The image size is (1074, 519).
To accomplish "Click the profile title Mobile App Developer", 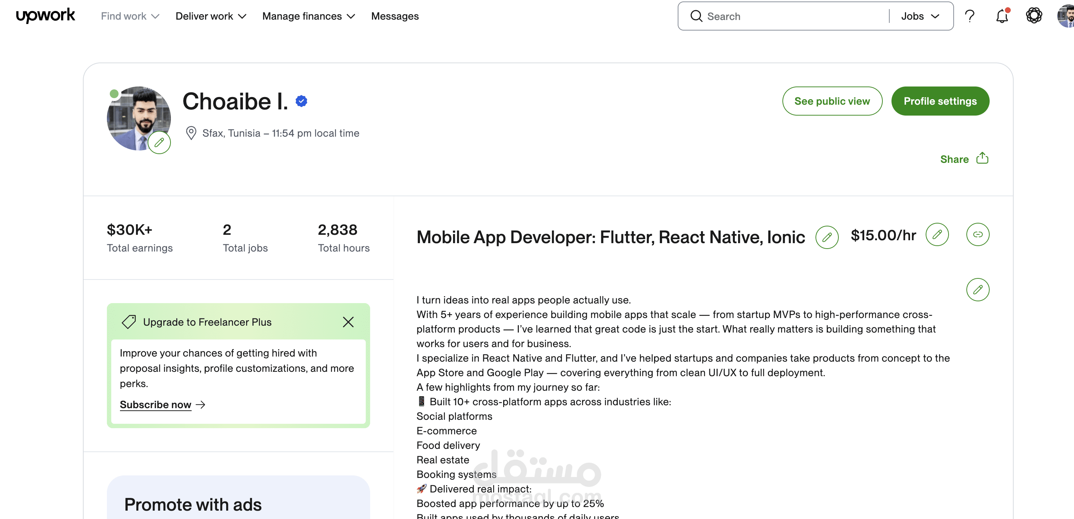I will pyautogui.click(x=610, y=237).
